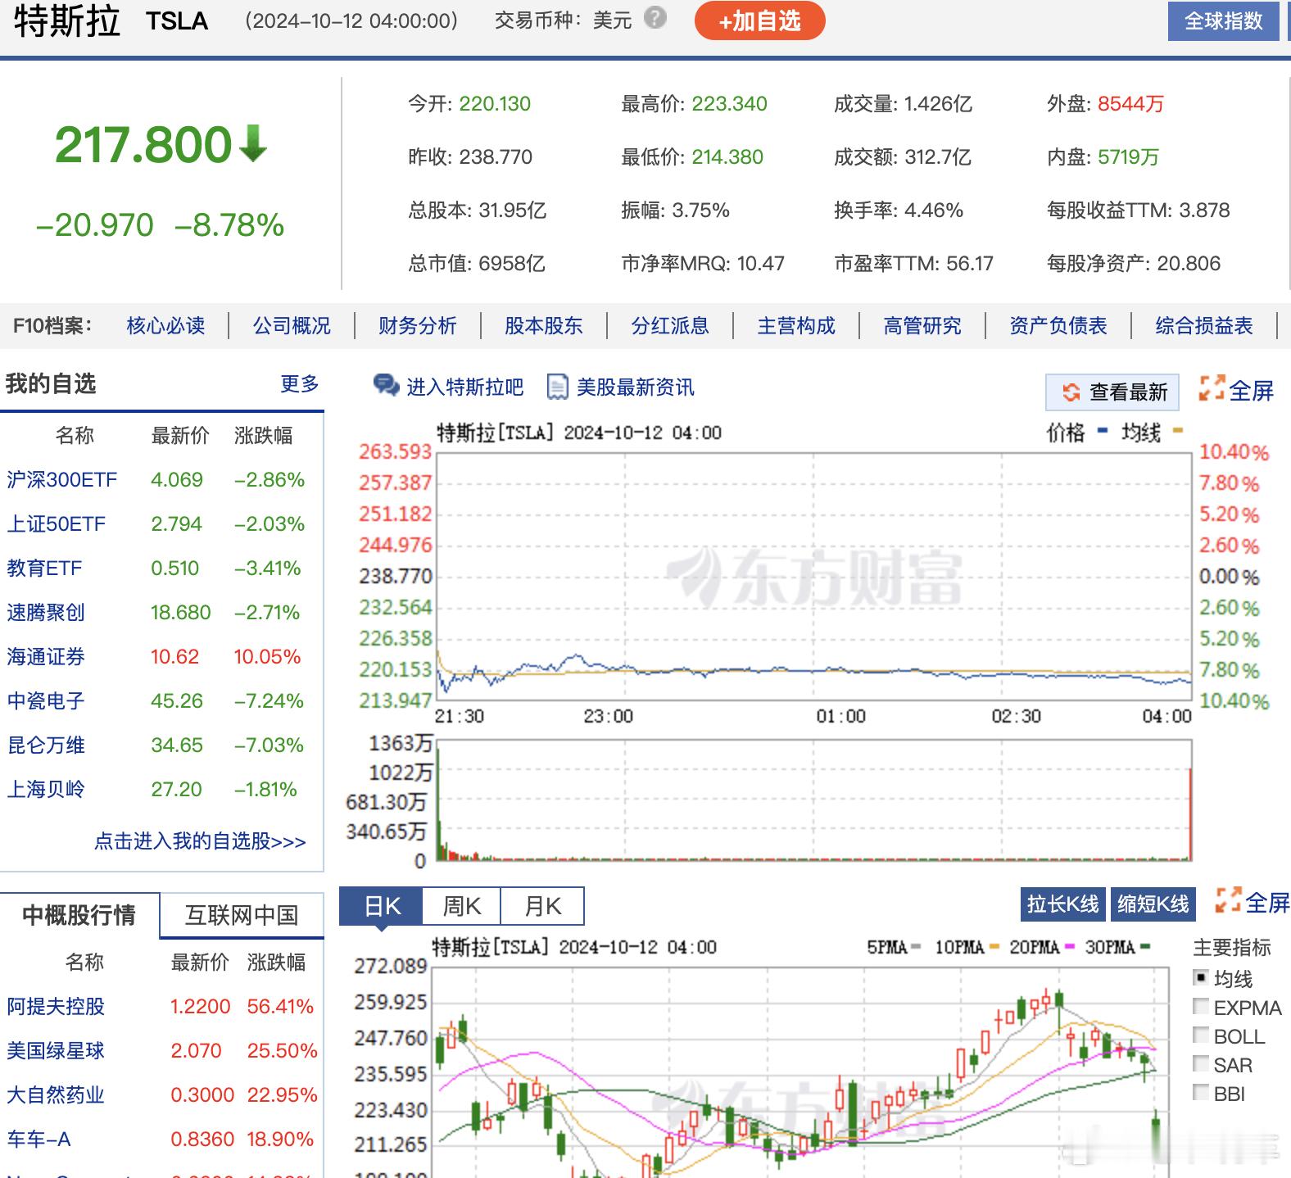Open 车车-A in 中概股行情 list
This screenshot has height=1178, width=1291.
(39, 1139)
